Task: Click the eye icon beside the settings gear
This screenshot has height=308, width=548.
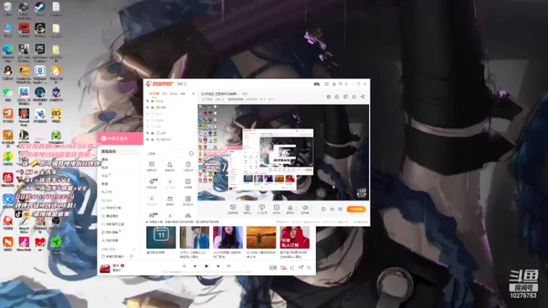Action: tap(332, 209)
